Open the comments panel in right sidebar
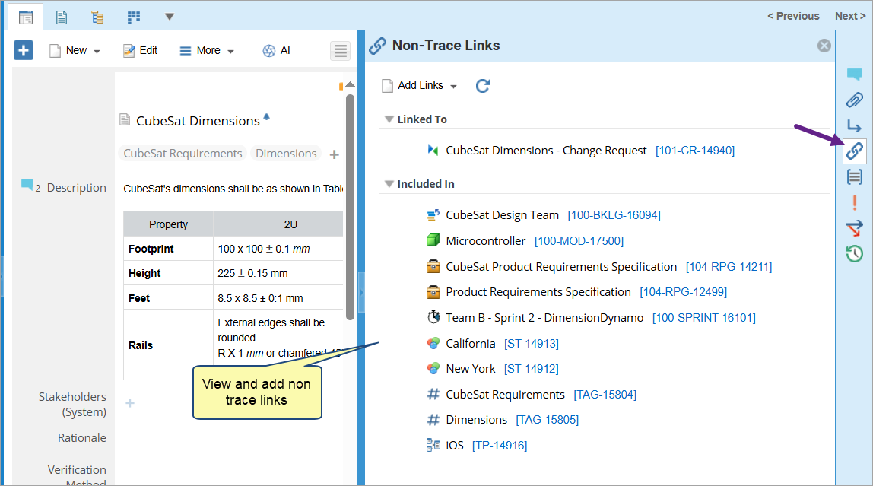 pos(855,75)
